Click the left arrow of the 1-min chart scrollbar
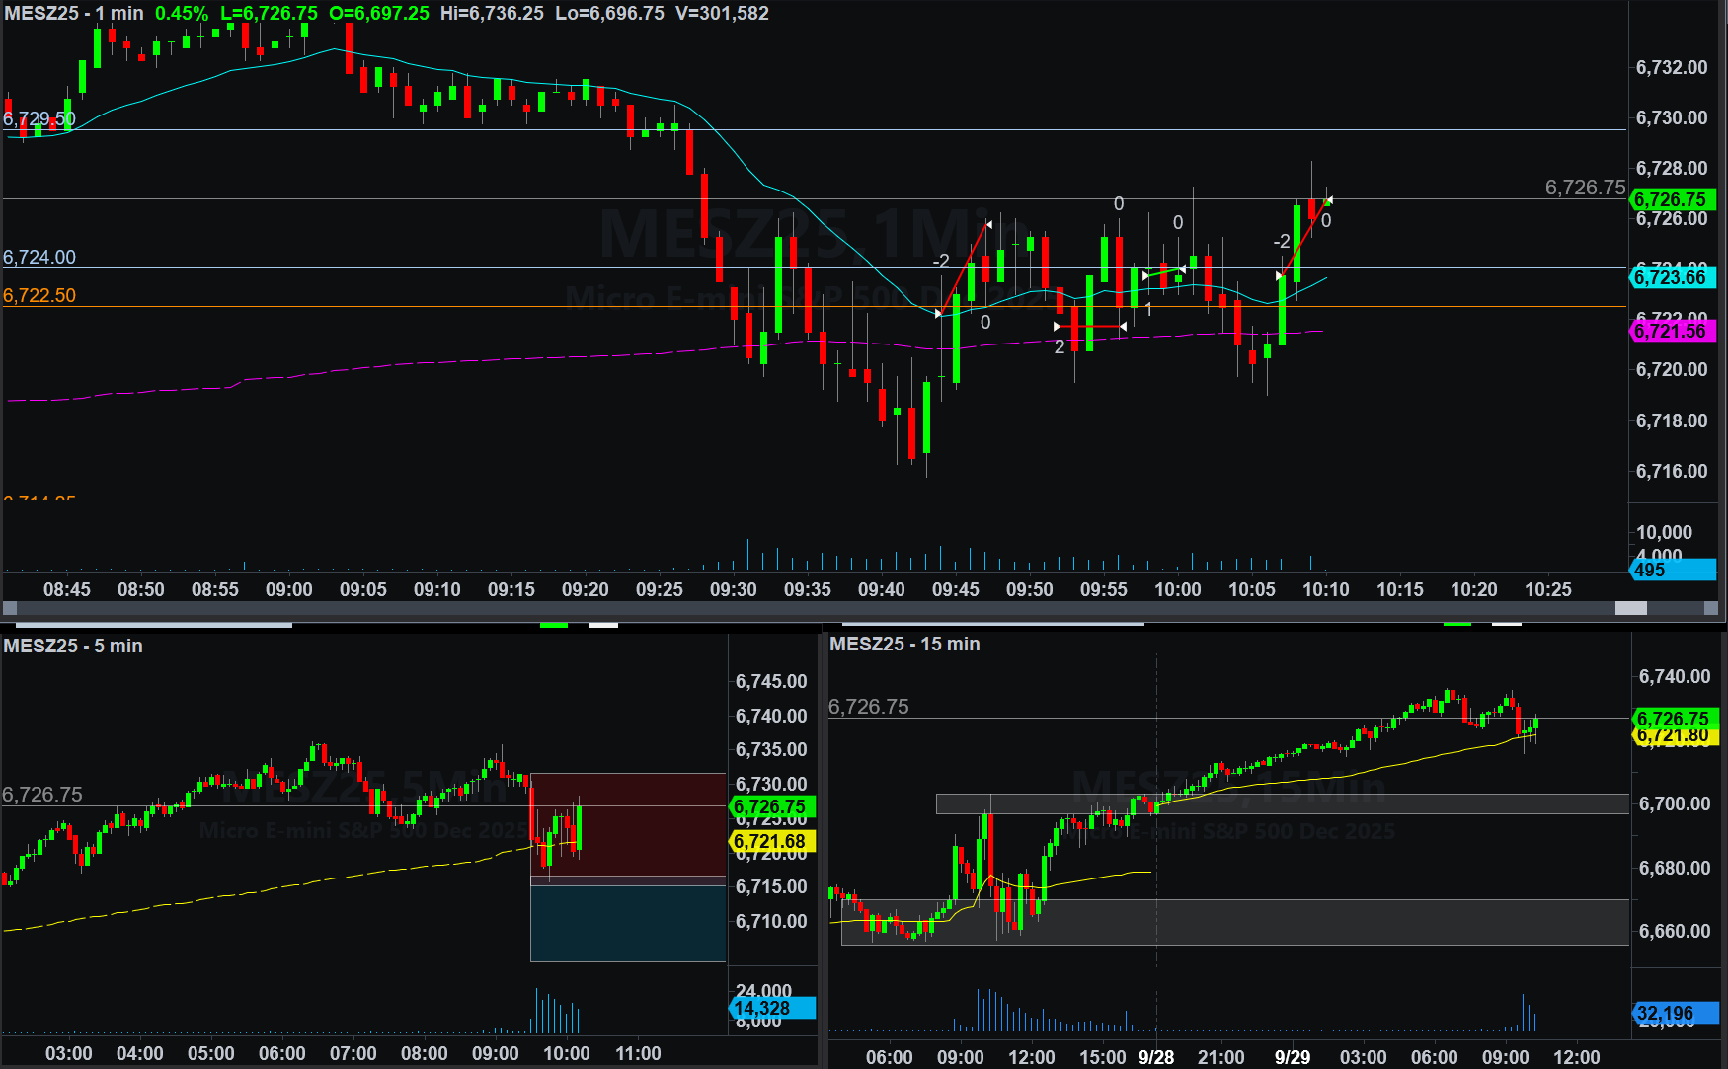Image resolution: width=1728 pixels, height=1069 pixels. click(x=10, y=608)
